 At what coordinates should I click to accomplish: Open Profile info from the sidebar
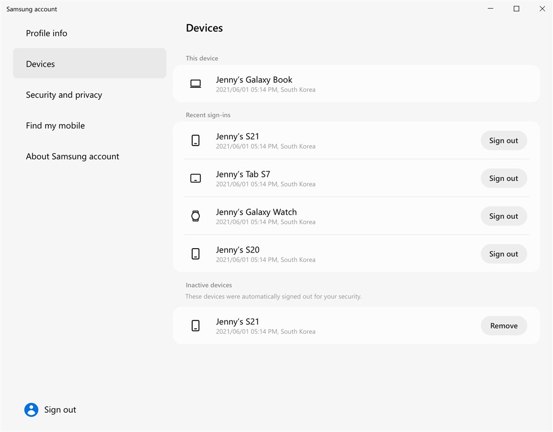(x=47, y=33)
